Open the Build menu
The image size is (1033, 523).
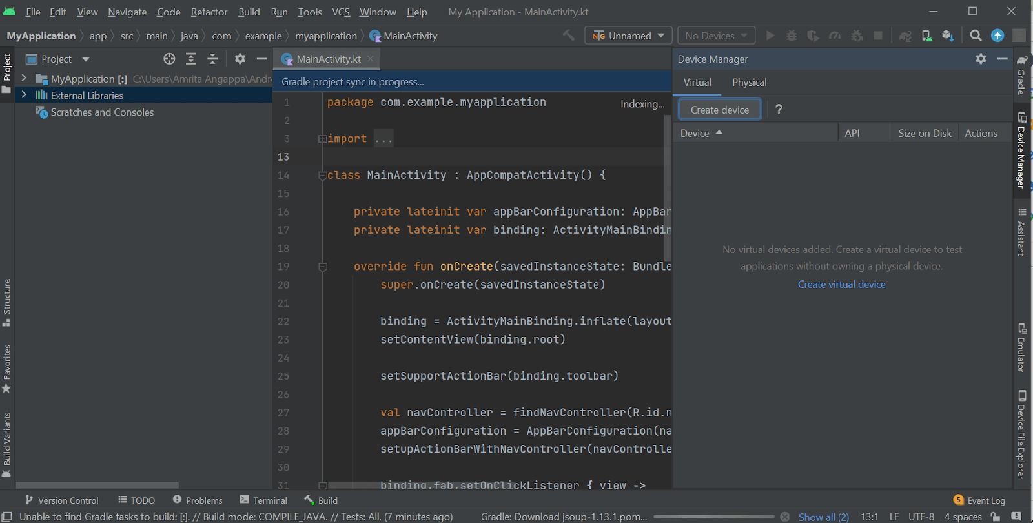249,12
